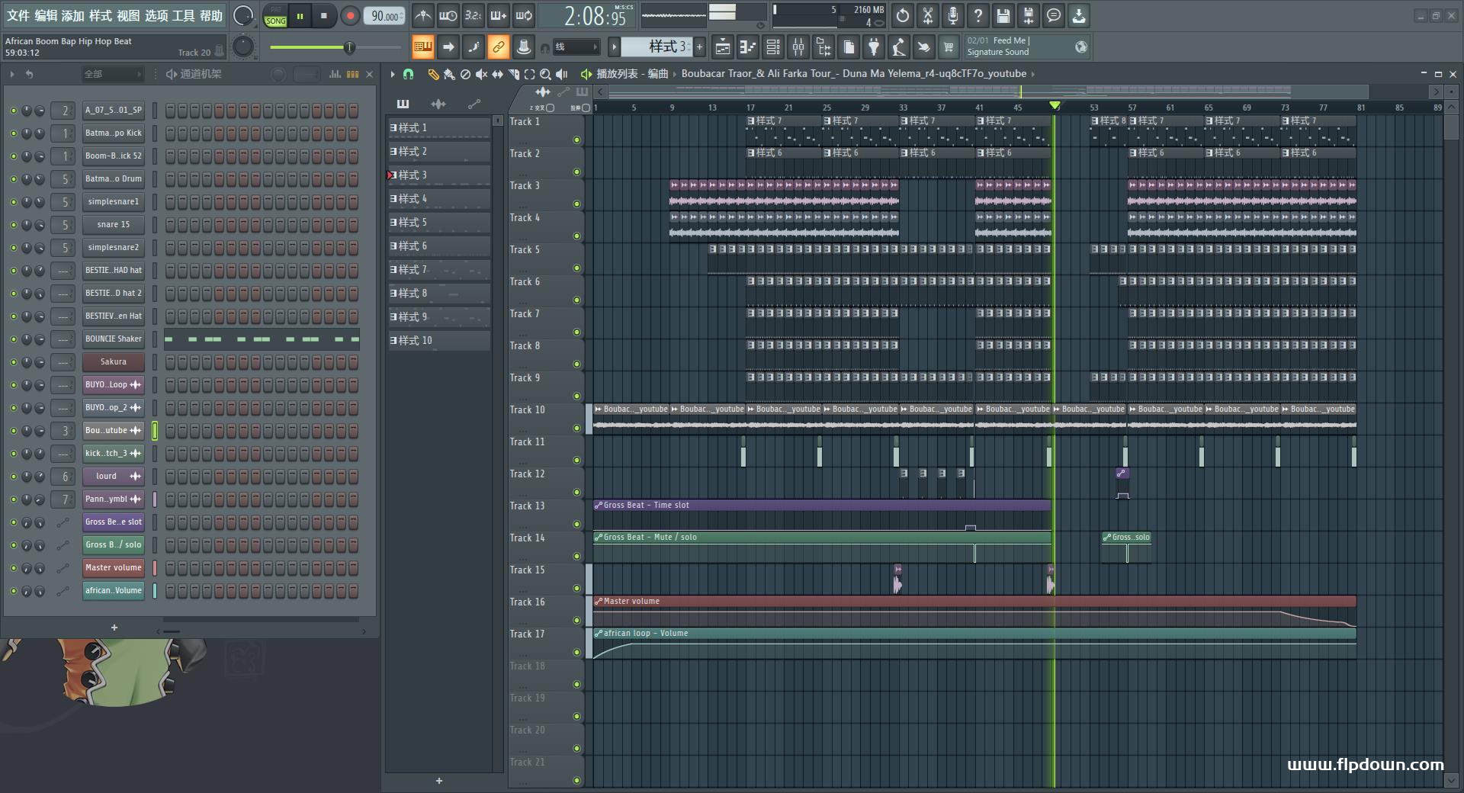The width and height of the screenshot is (1464, 793).
Task: Open the 全部 channel filter dropdown
Action: tap(112, 74)
